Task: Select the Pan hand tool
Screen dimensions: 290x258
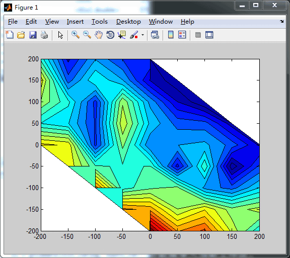Action: point(99,35)
